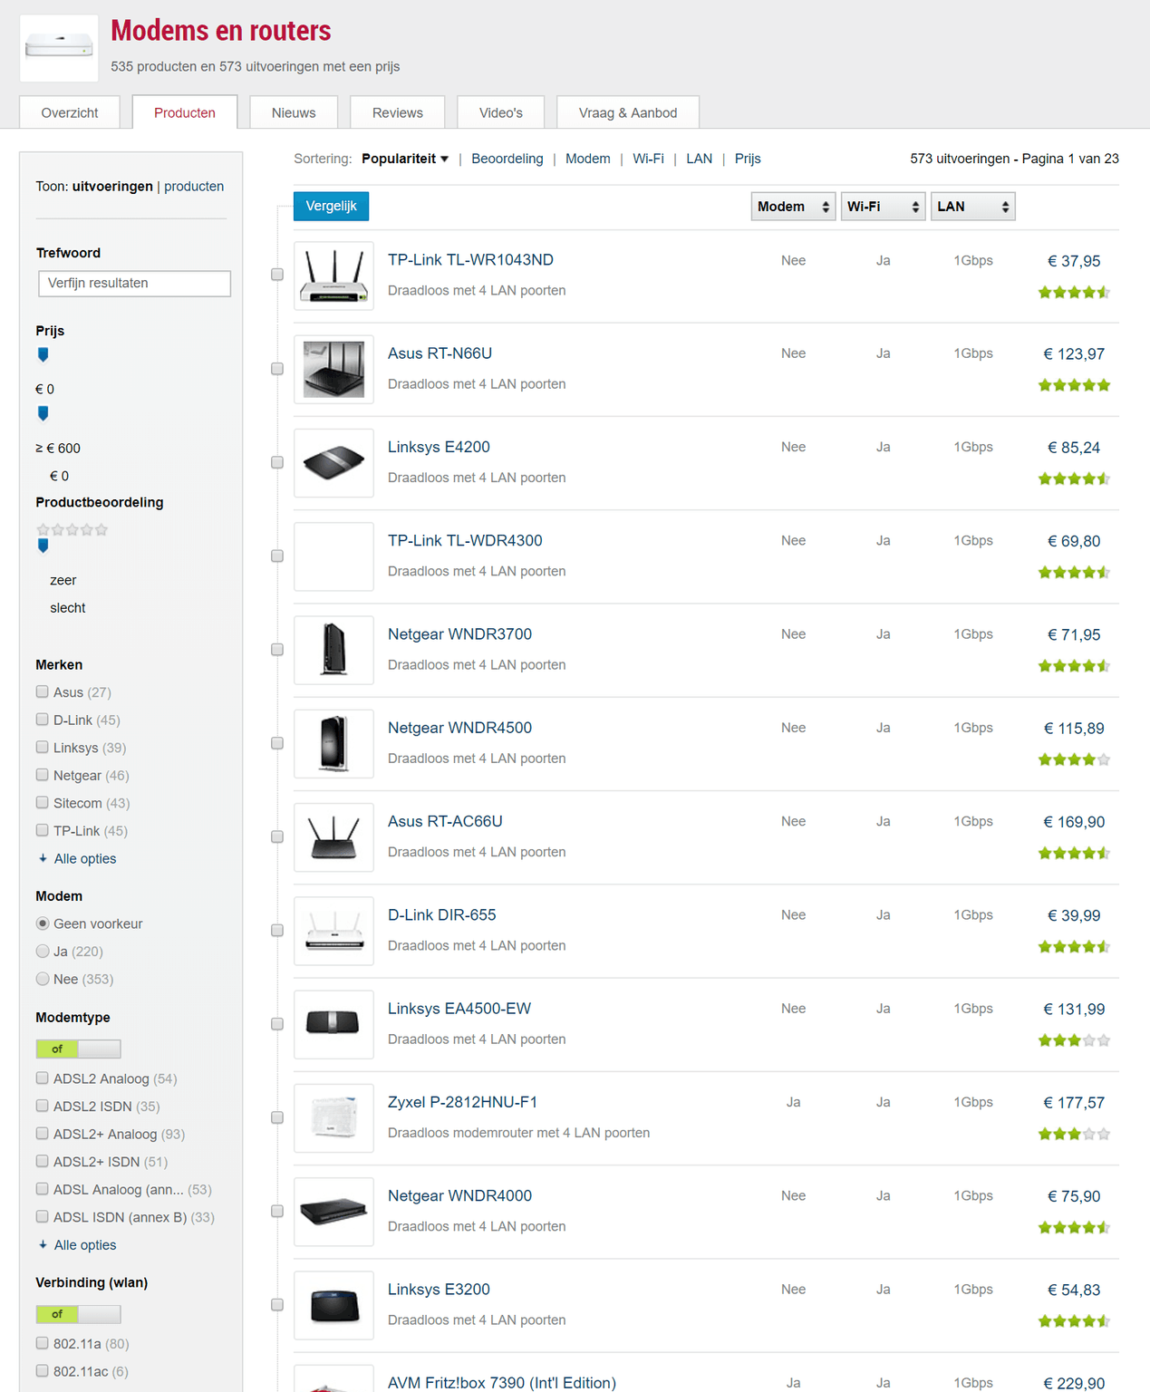
Task: Click the € 169,90 price of Asus RT-AC66U
Action: click(1074, 822)
